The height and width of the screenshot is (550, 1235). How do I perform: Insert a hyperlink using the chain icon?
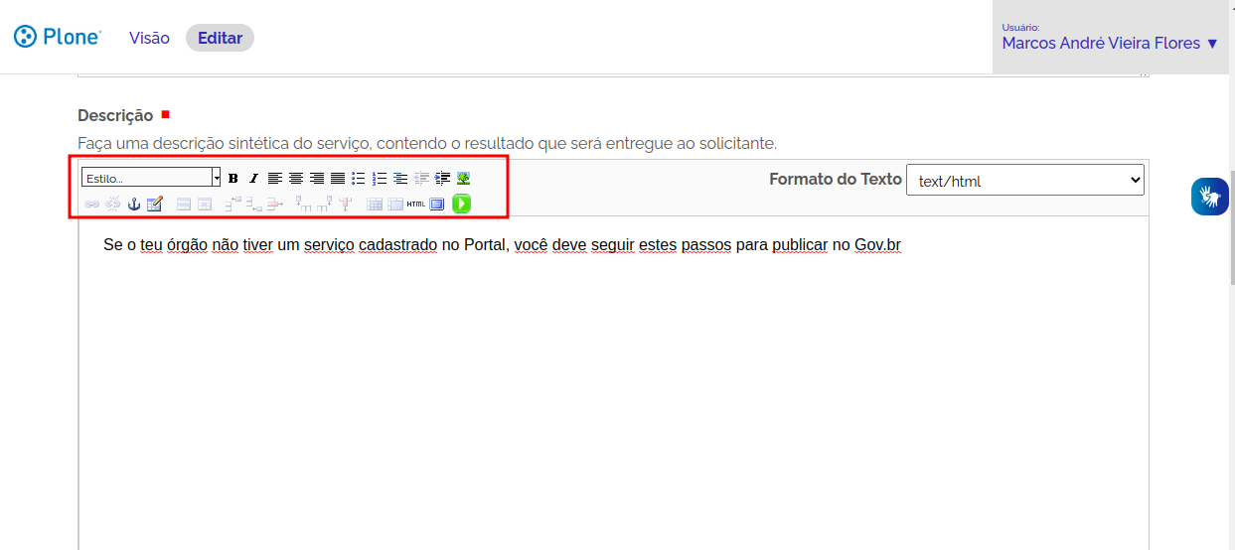click(92, 204)
